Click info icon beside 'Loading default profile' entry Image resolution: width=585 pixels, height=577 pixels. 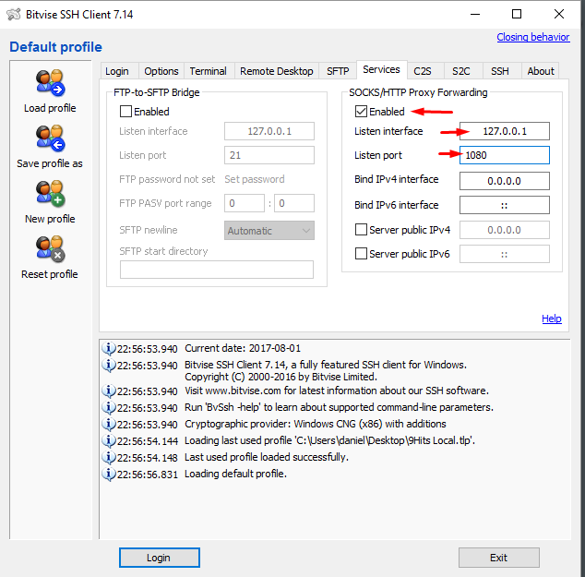(x=109, y=474)
